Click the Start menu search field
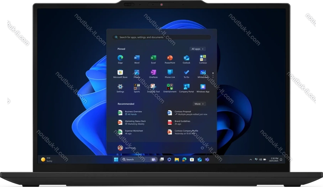 161,37
